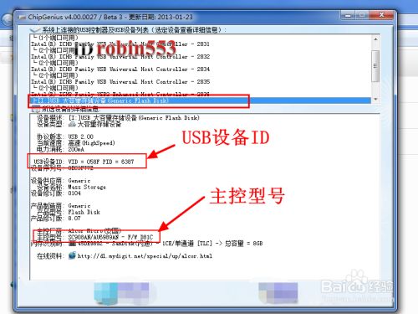Viewport: 418px width, 314px height.
Task: Click the flash memory chip icon in details
Action: pos(72,244)
